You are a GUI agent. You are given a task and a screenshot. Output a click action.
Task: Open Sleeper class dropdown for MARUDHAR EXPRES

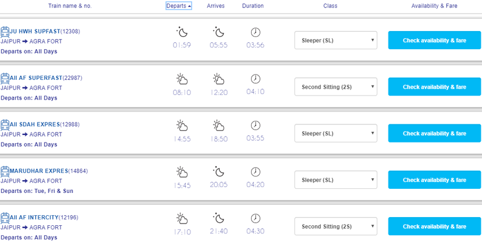336,180
